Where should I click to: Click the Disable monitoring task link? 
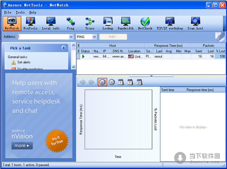tap(30, 69)
